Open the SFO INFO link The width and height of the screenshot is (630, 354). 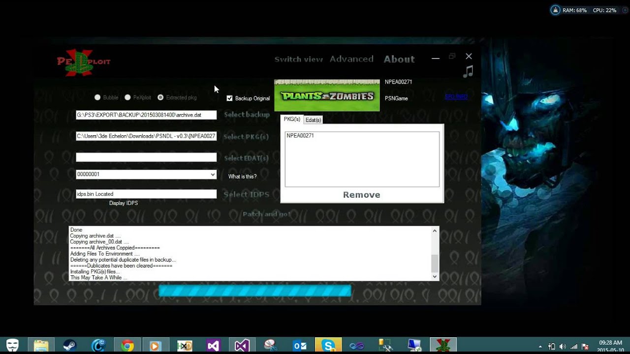point(456,96)
